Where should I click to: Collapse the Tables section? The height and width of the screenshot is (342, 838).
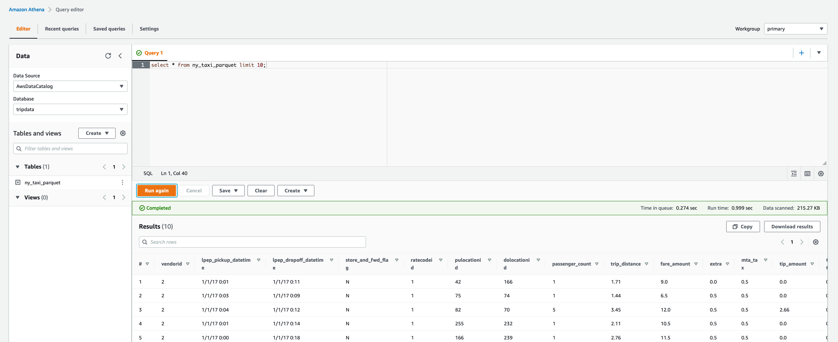point(18,167)
